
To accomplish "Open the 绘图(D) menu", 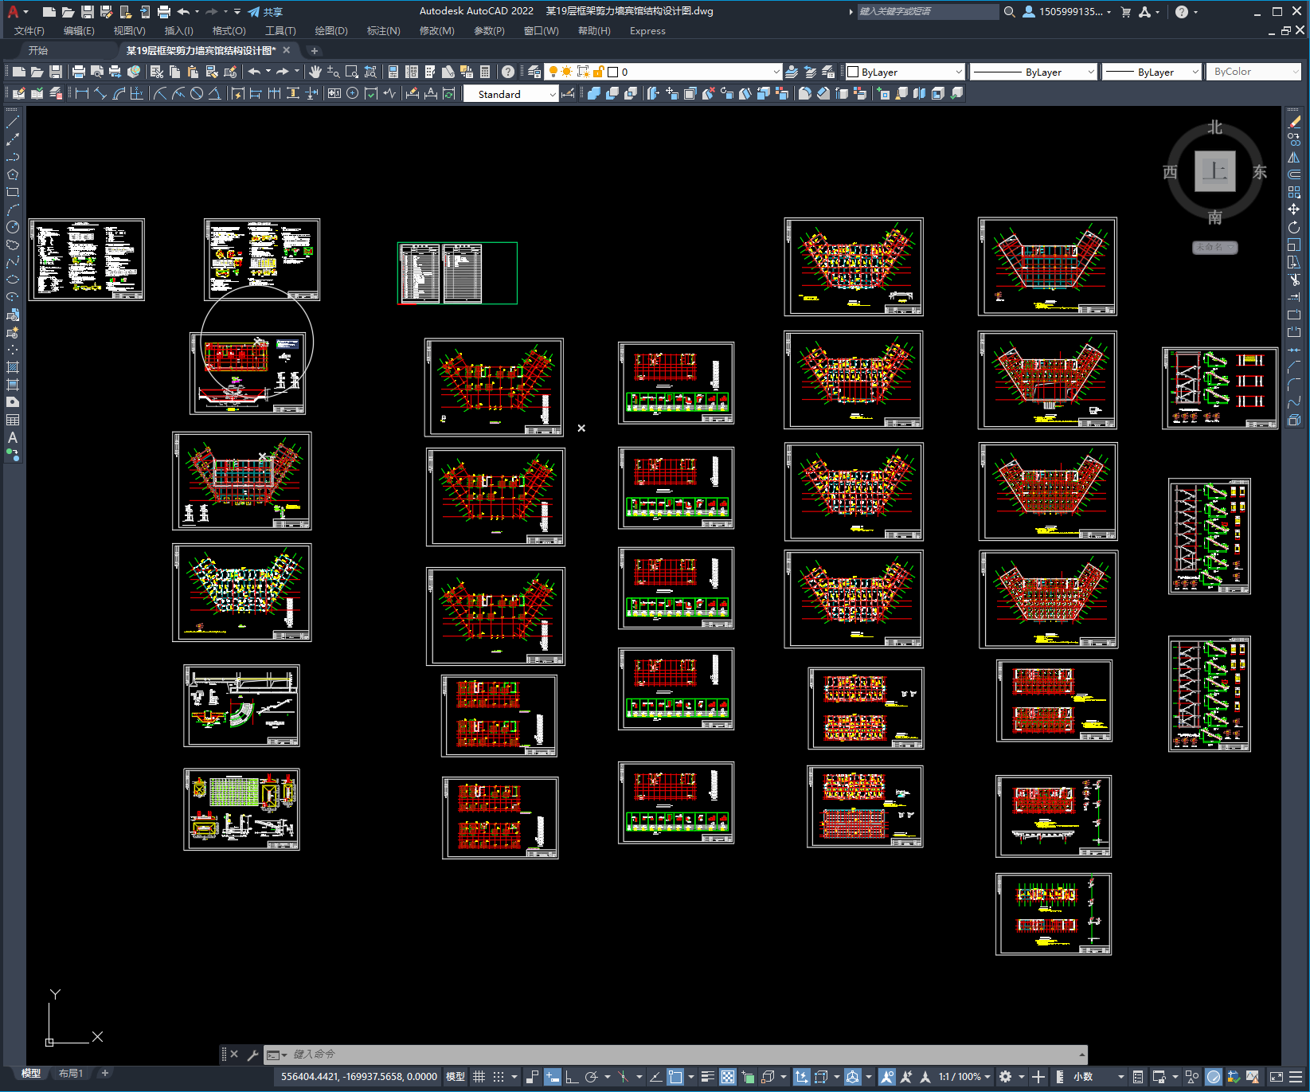I will click(331, 31).
